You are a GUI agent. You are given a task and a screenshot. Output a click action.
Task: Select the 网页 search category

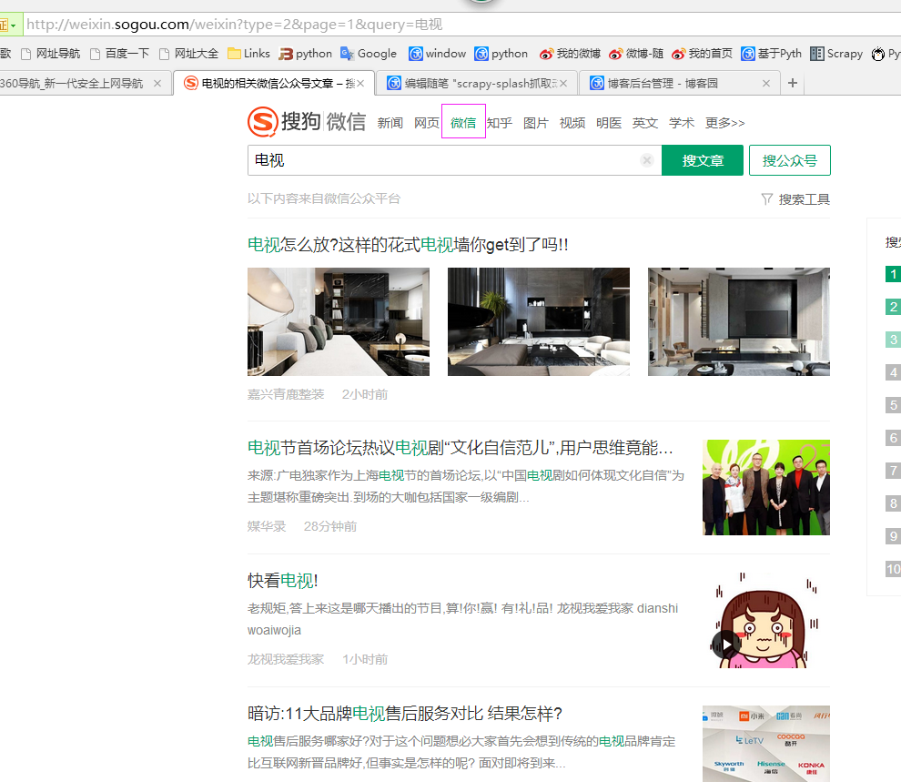427,123
